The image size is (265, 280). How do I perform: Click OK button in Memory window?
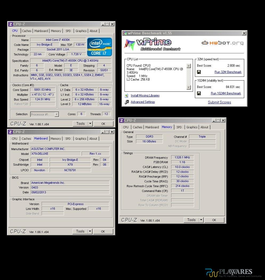(x=214, y=220)
